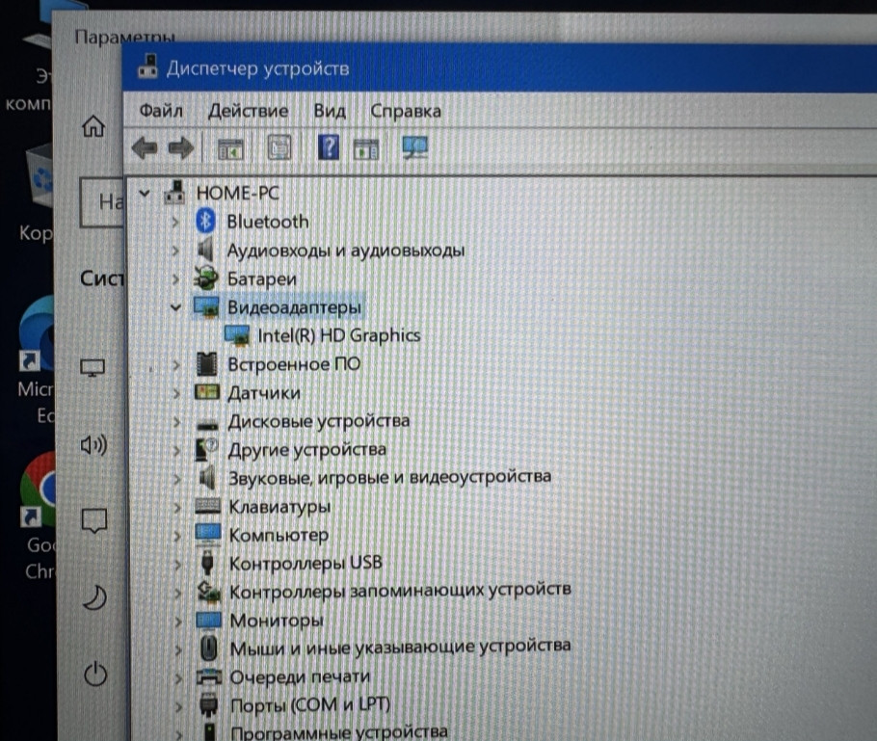This screenshot has height=741, width=877.
Task: Select the Клавиатуры tree item
Action: (279, 506)
